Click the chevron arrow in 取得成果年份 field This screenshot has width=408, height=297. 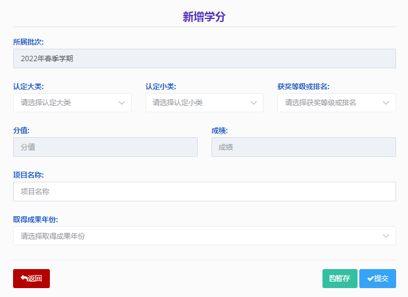(386, 236)
